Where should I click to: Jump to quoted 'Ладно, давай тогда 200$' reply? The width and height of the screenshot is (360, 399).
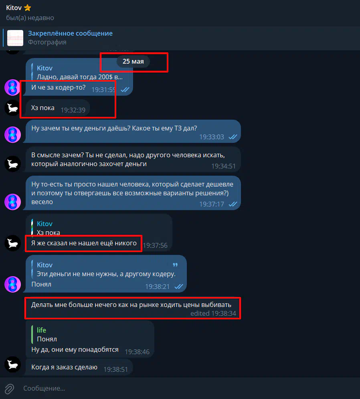[x=79, y=72]
